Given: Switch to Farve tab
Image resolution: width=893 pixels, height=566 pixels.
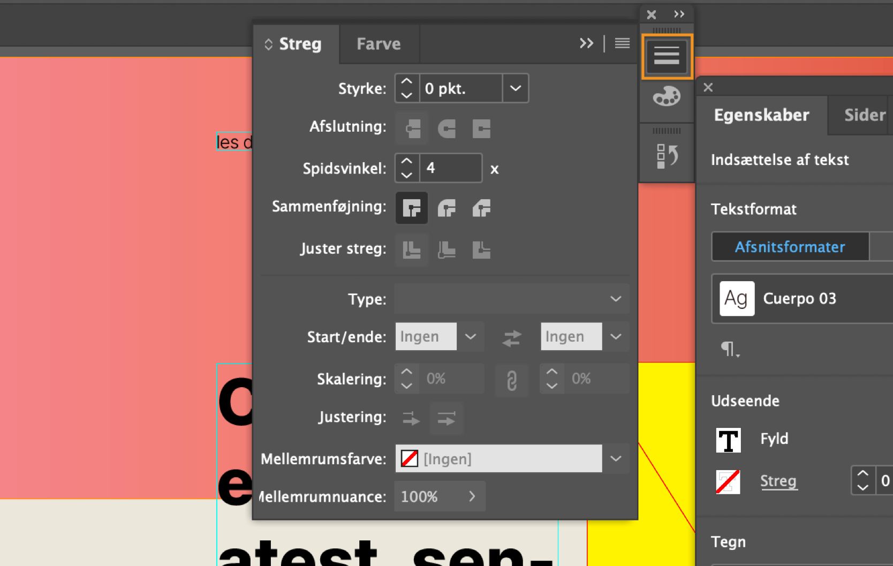Looking at the screenshot, I should pos(379,44).
